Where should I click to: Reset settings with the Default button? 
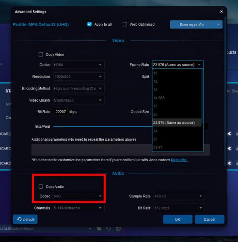(25, 219)
